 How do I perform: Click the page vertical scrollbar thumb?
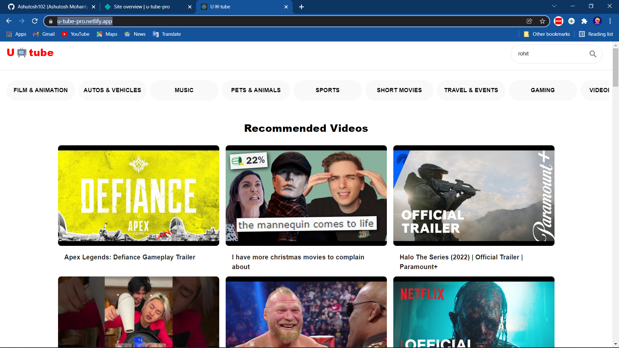[615, 67]
